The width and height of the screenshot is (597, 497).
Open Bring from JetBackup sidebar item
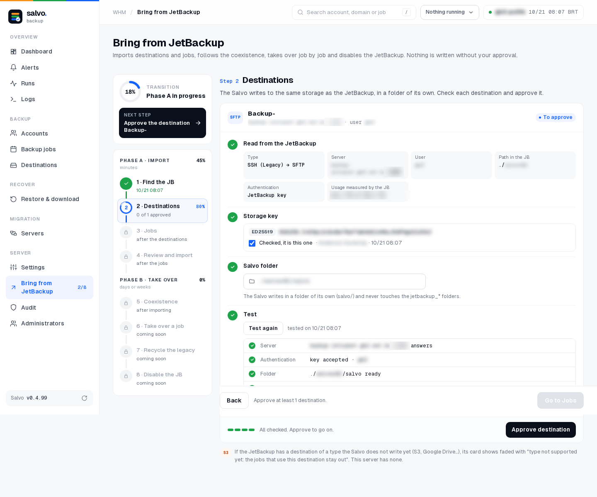[x=49, y=287]
